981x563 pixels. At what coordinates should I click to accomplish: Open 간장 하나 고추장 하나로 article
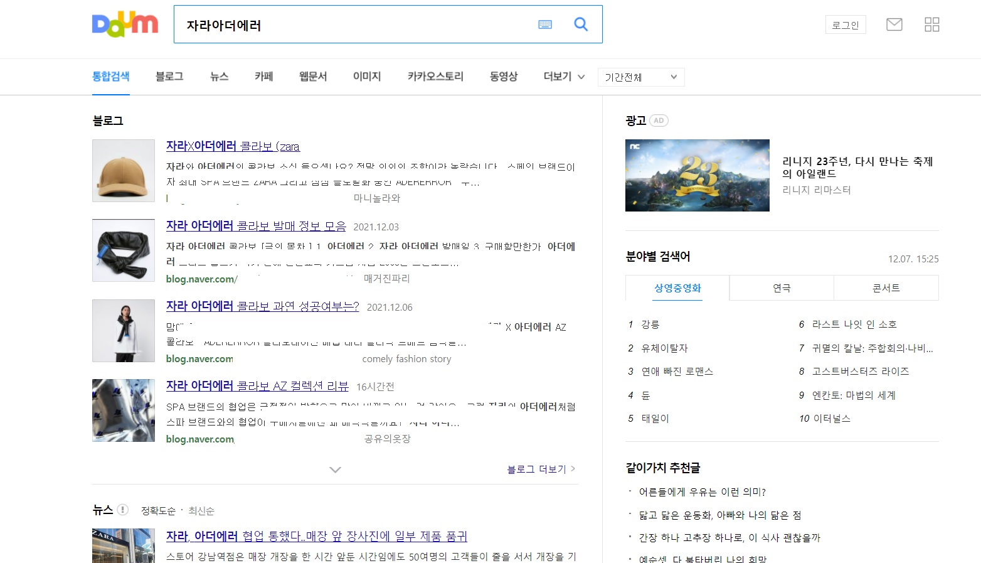point(729,538)
